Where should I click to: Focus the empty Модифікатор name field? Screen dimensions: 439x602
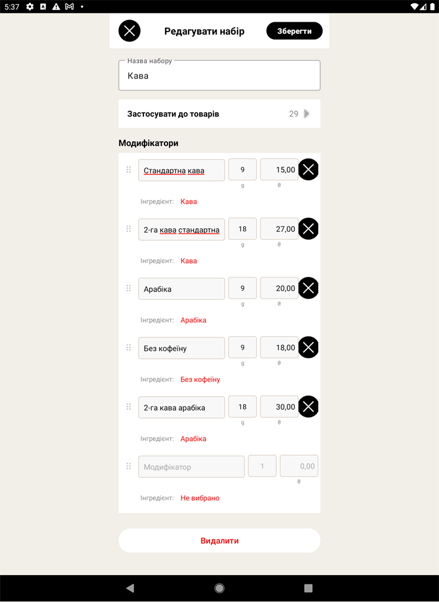tap(191, 467)
